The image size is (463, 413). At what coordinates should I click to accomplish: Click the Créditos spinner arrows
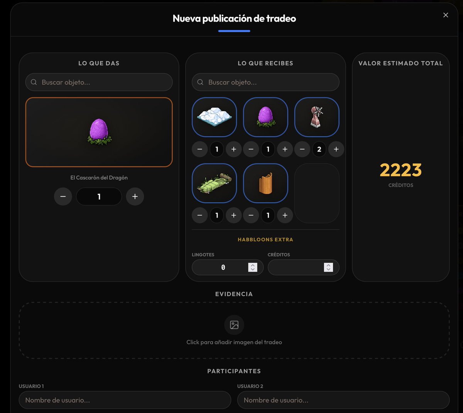click(328, 267)
